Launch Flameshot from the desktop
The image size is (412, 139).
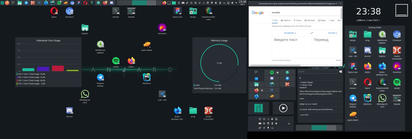[162, 28]
